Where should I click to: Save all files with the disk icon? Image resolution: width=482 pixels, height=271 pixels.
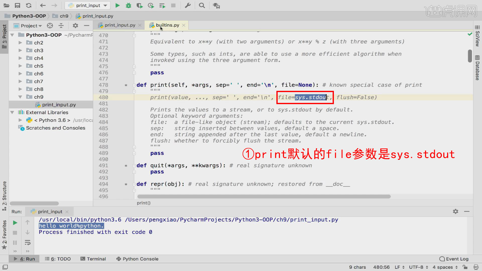[x=17, y=5]
